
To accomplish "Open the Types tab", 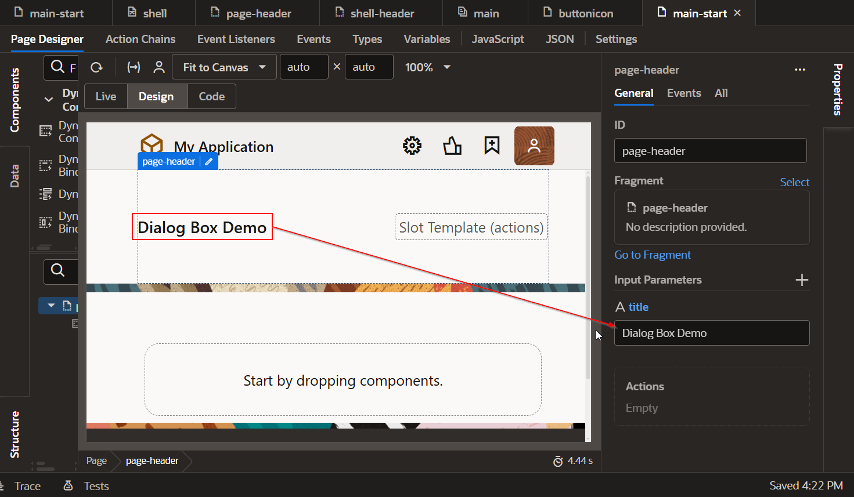I will (x=367, y=39).
